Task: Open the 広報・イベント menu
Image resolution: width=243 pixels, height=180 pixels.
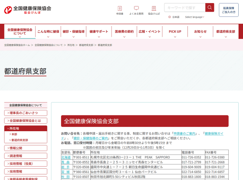Action: point(150,32)
